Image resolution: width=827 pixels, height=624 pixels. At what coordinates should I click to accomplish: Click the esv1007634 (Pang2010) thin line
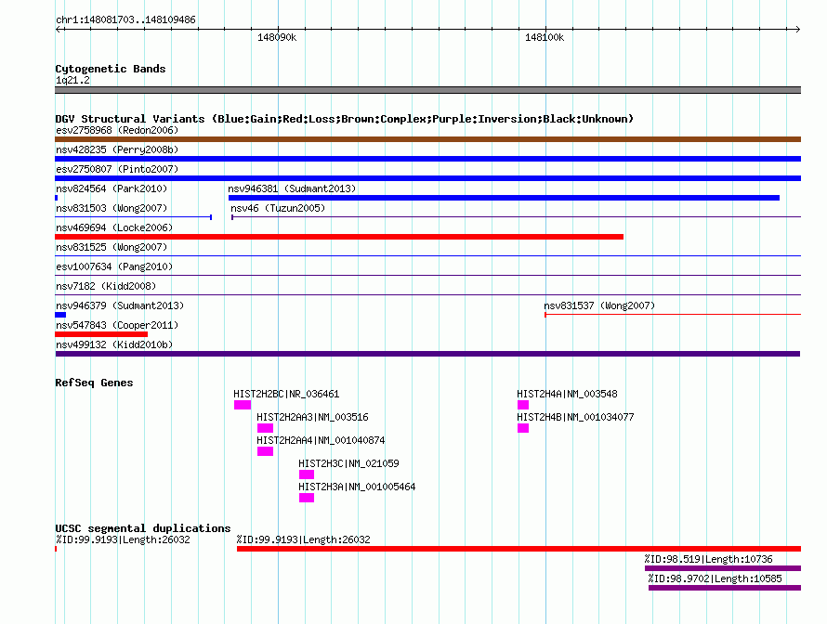427,276
